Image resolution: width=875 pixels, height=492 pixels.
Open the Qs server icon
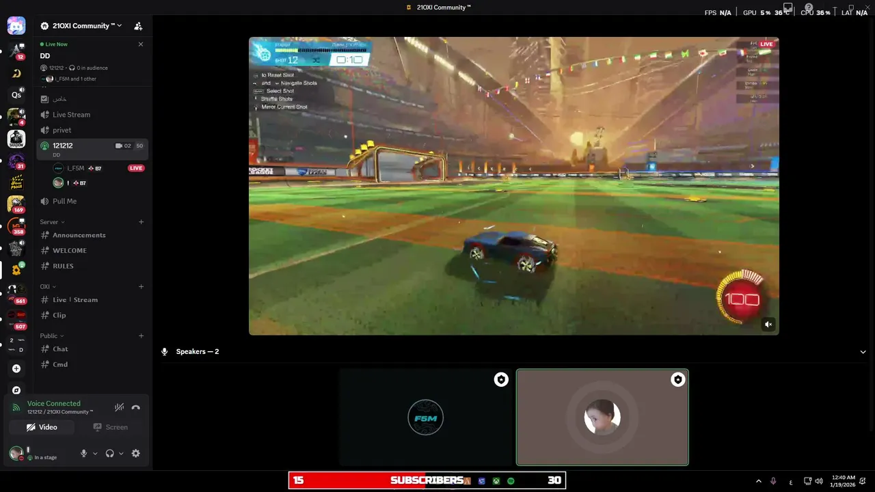click(16, 95)
